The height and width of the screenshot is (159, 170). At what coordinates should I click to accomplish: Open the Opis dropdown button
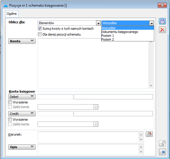click(x=22, y=147)
